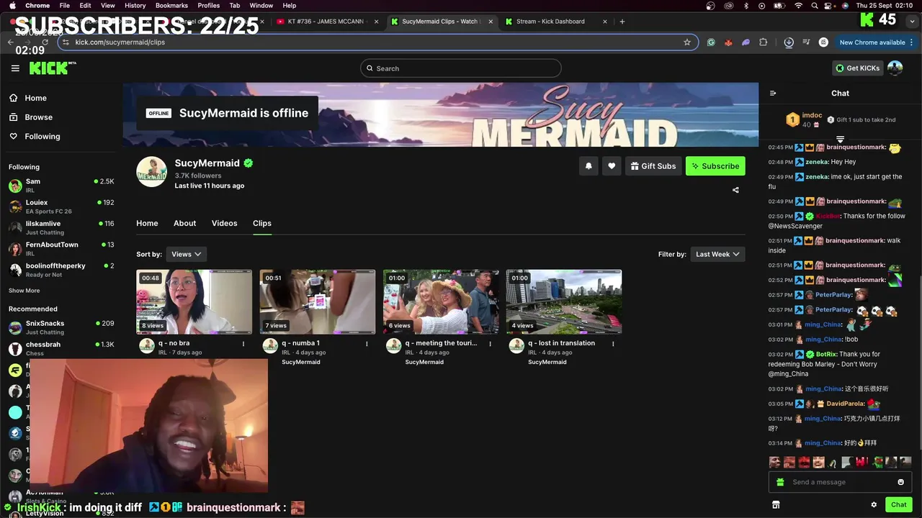The height and width of the screenshot is (518, 922).
Task: Open the Chrome Bookmarks menu
Action: tap(171, 6)
